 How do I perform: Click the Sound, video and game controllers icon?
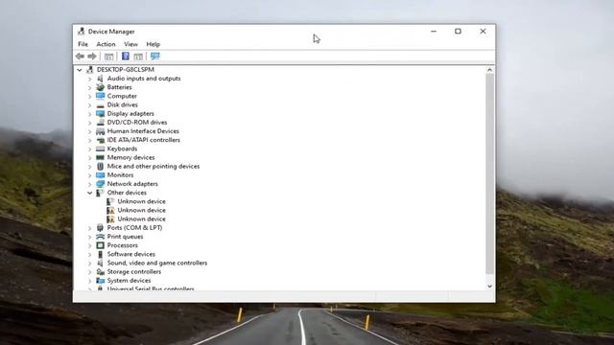coord(100,263)
